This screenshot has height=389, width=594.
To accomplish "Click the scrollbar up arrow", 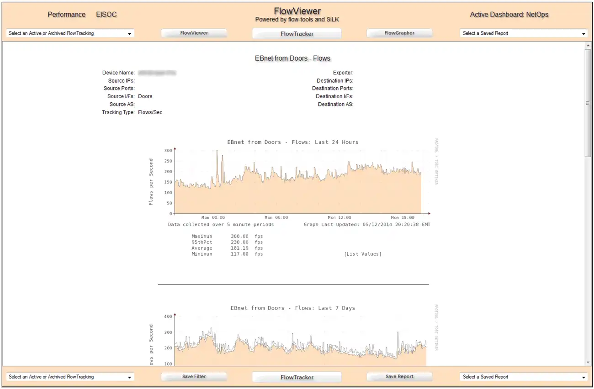I will (588, 46).
